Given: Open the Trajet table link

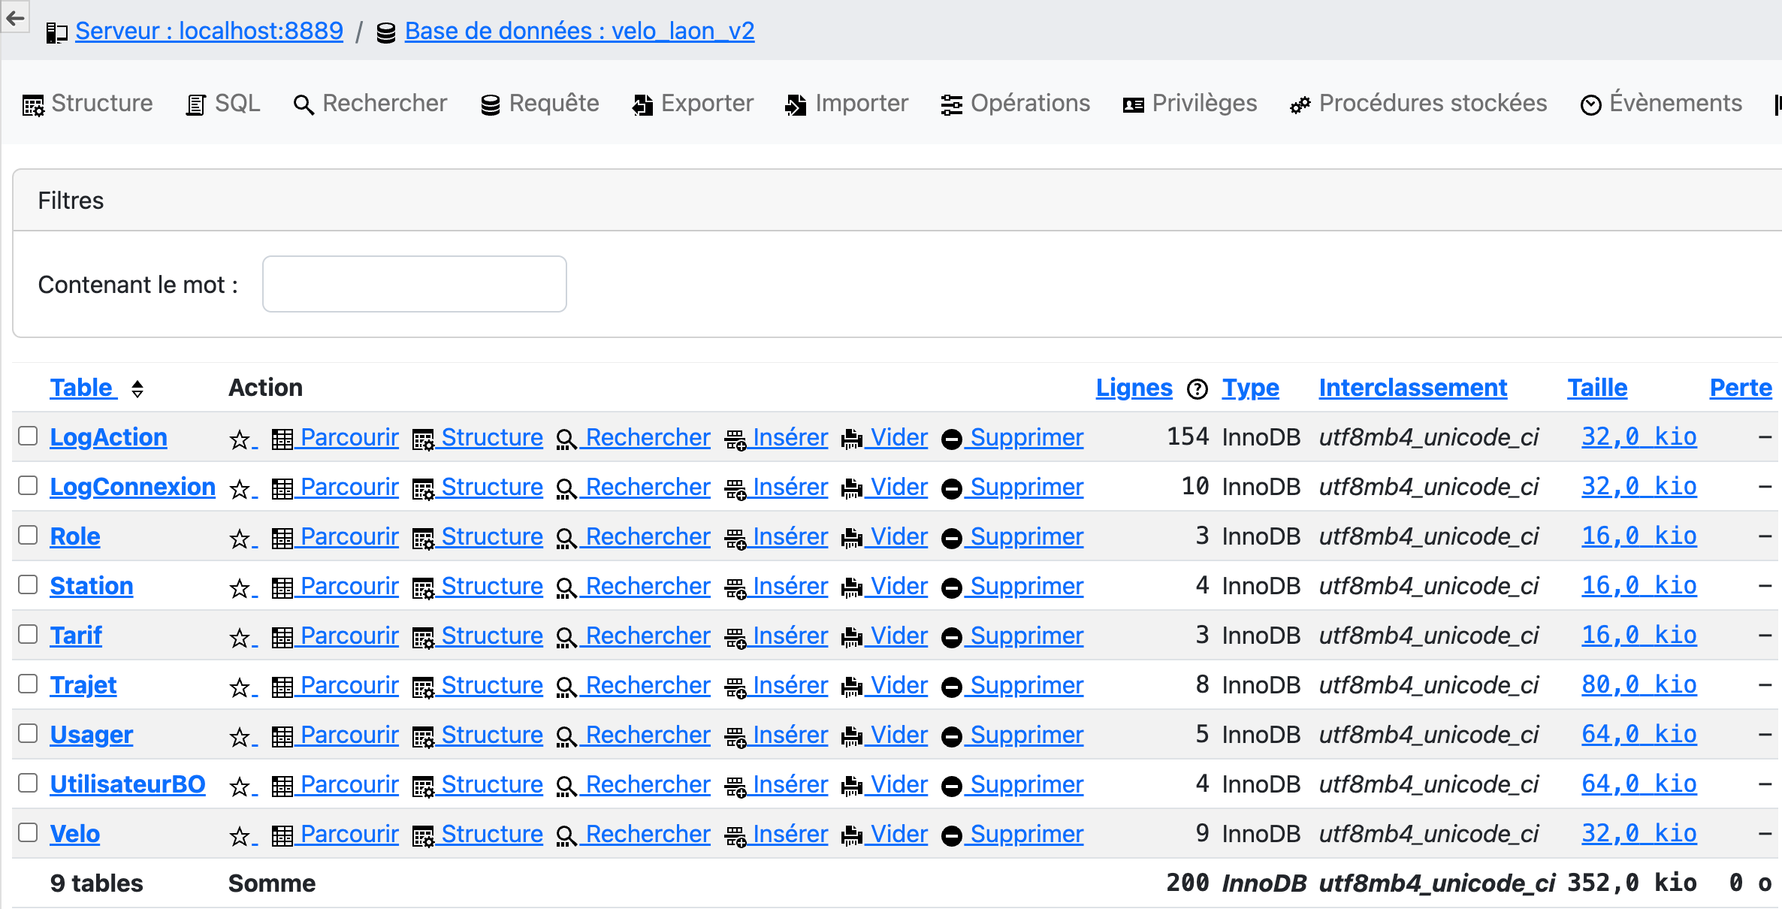Looking at the screenshot, I should [83, 685].
